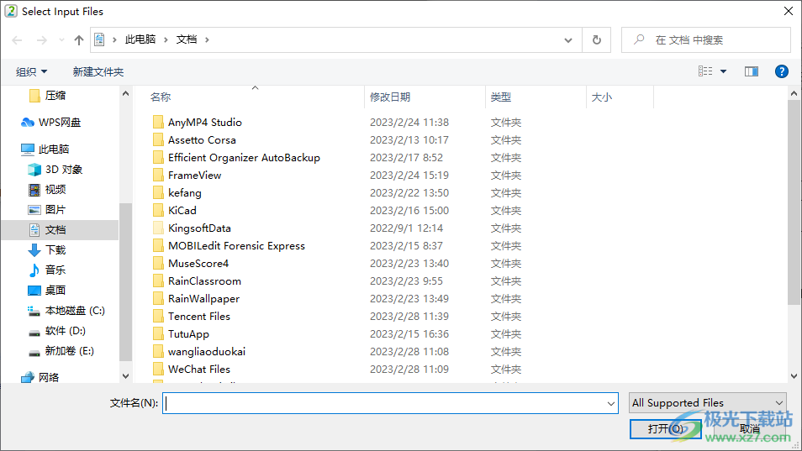
Task: Go up one folder level
Action: click(x=79, y=39)
